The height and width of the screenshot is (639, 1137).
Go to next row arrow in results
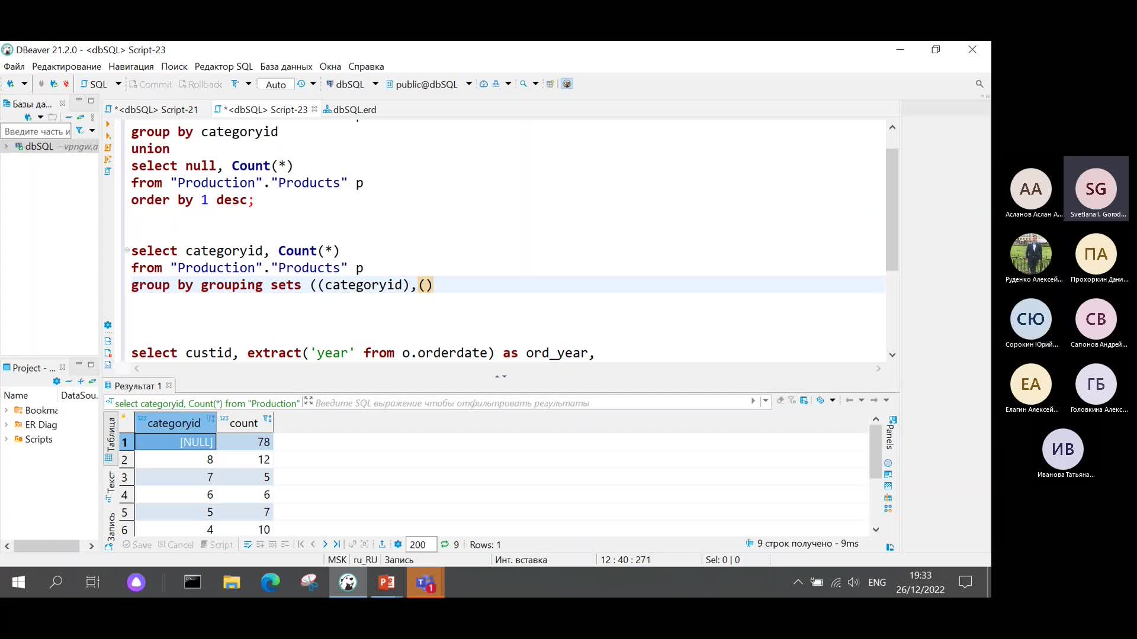(325, 544)
